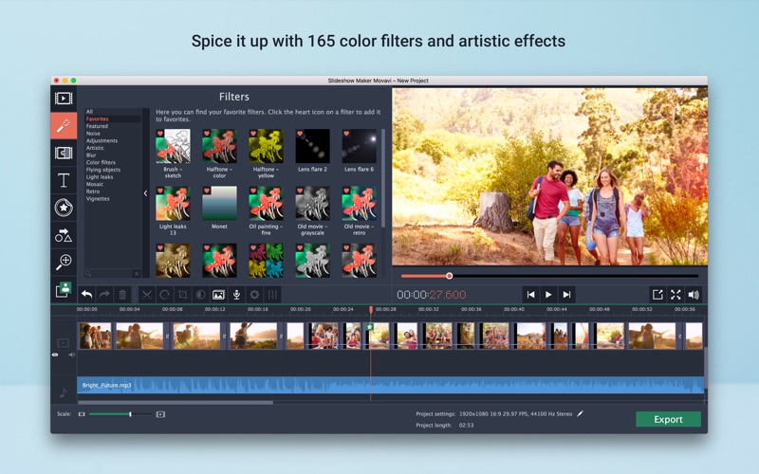
Task: Click the green Export button
Action: [668, 419]
